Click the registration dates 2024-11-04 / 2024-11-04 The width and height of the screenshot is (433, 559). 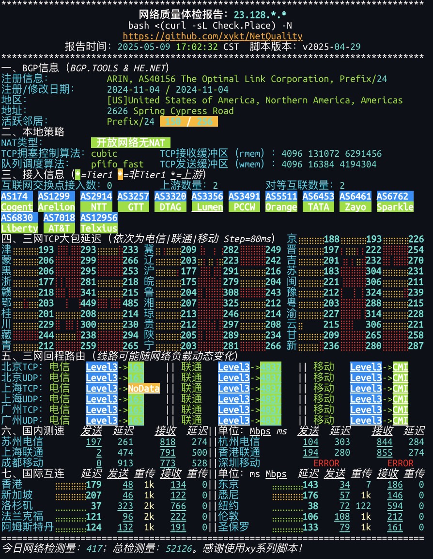[x=168, y=89]
